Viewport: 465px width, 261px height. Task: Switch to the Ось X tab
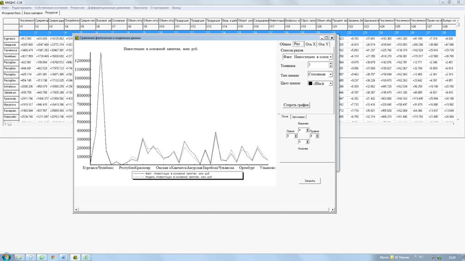click(x=311, y=44)
